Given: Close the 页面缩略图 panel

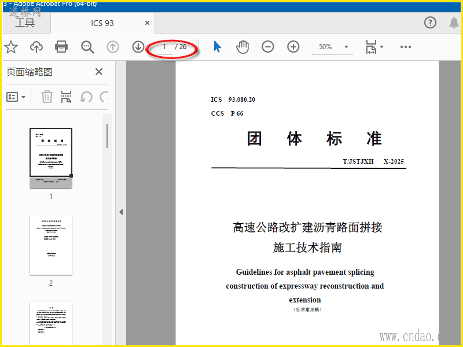Looking at the screenshot, I should [99, 72].
